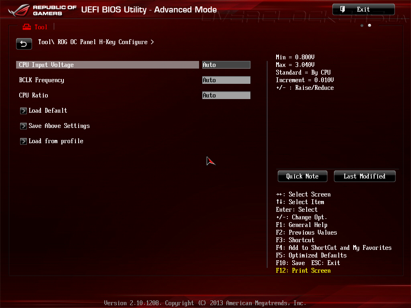Open Load from profile submenu
Screen dimensions: 411x308
click(x=56, y=141)
